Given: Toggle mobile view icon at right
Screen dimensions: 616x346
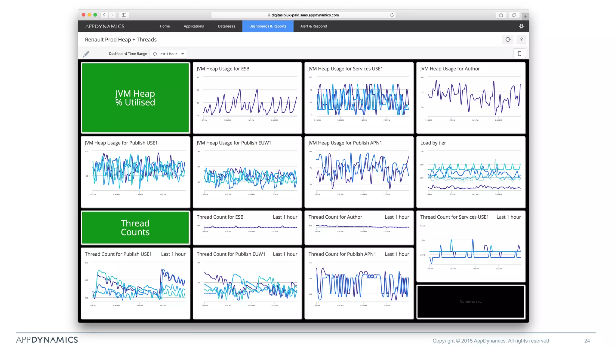Looking at the screenshot, I should [519, 53].
